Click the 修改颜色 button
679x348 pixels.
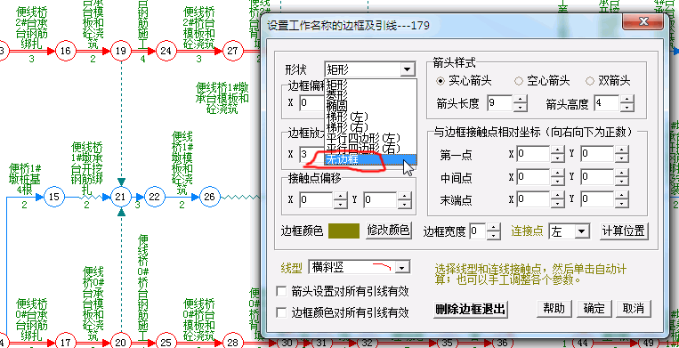[x=388, y=230]
